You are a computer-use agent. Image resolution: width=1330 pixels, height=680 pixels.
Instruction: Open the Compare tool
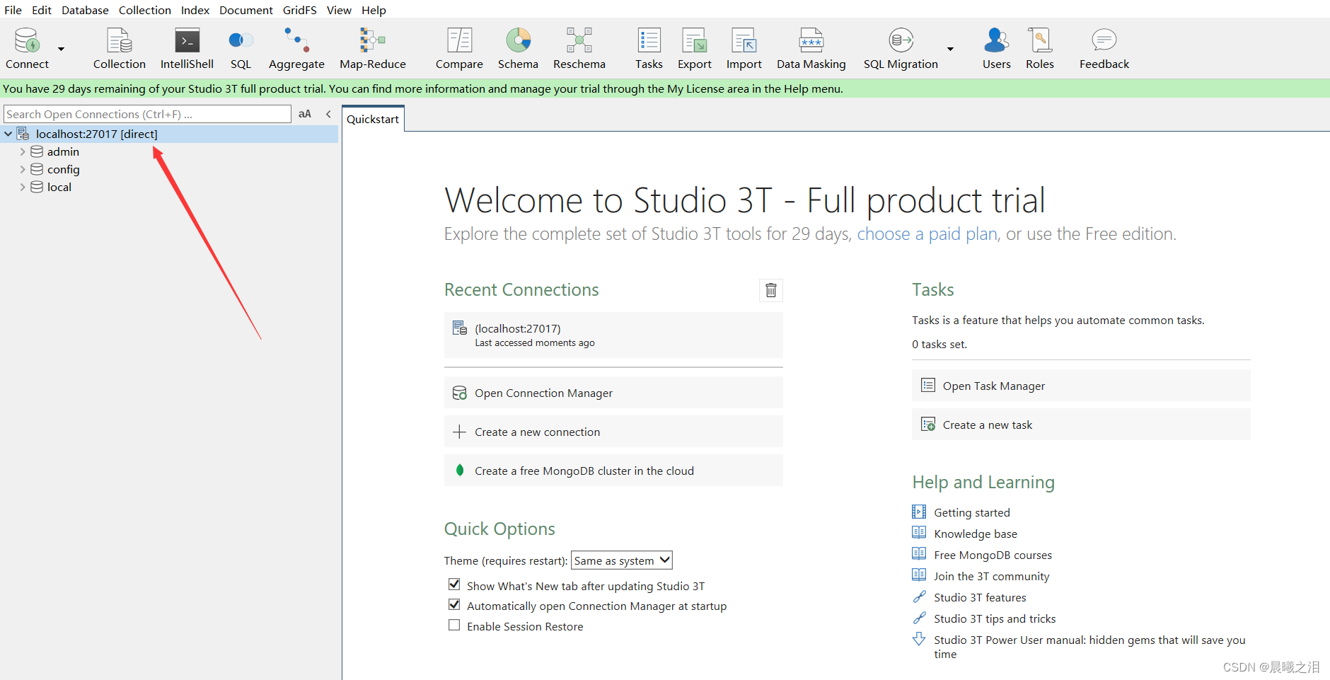click(458, 47)
